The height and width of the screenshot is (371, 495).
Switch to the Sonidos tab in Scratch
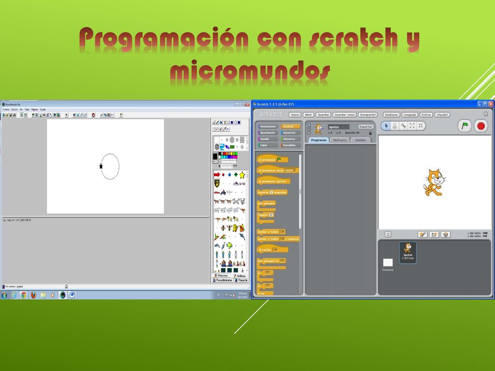point(361,140)
